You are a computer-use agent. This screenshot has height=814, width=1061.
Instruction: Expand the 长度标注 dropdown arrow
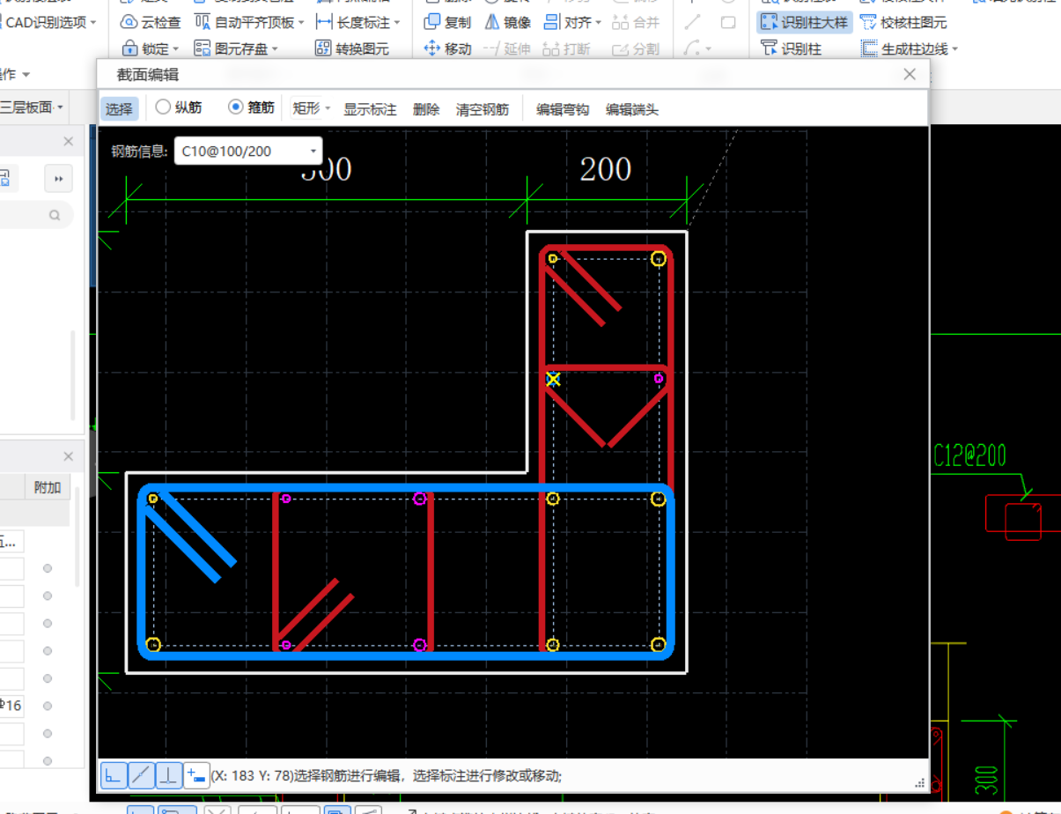point(396,24)
